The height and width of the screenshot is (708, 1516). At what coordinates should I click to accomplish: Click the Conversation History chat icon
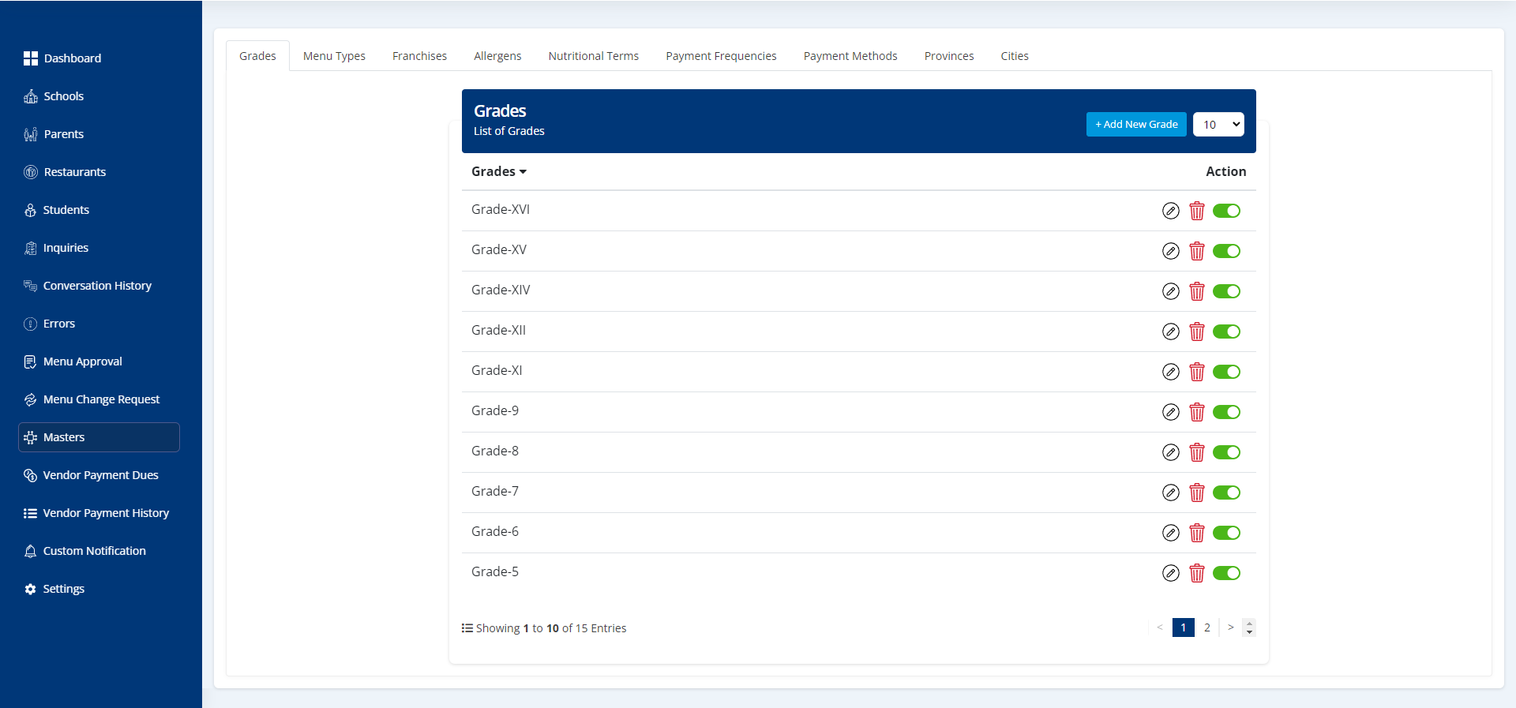[x=31, y=286]
